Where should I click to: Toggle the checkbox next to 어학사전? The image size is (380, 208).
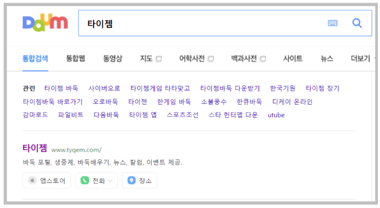click(x=211, y=59)
